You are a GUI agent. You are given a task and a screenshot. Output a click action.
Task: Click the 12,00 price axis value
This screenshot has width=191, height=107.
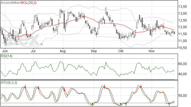pos(182,27)
